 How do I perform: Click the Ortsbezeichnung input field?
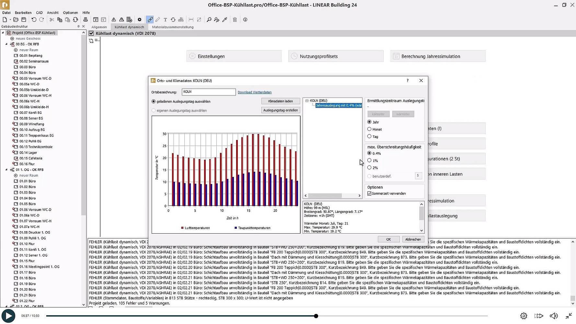tap(208, 92)
